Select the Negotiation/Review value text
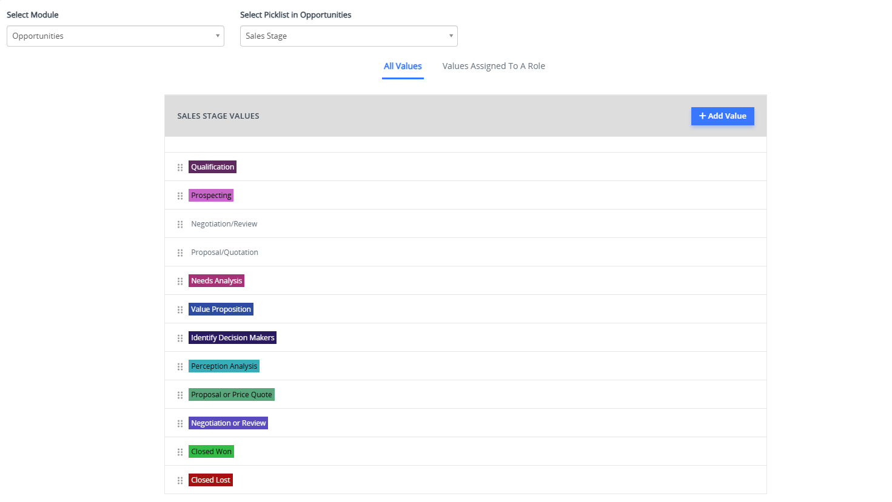 click(x=224, y=224)
